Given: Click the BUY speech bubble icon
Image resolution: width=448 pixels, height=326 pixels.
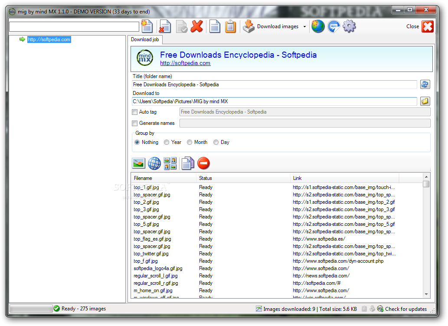Looking at the screenshot, I should [x=334, y=26].
